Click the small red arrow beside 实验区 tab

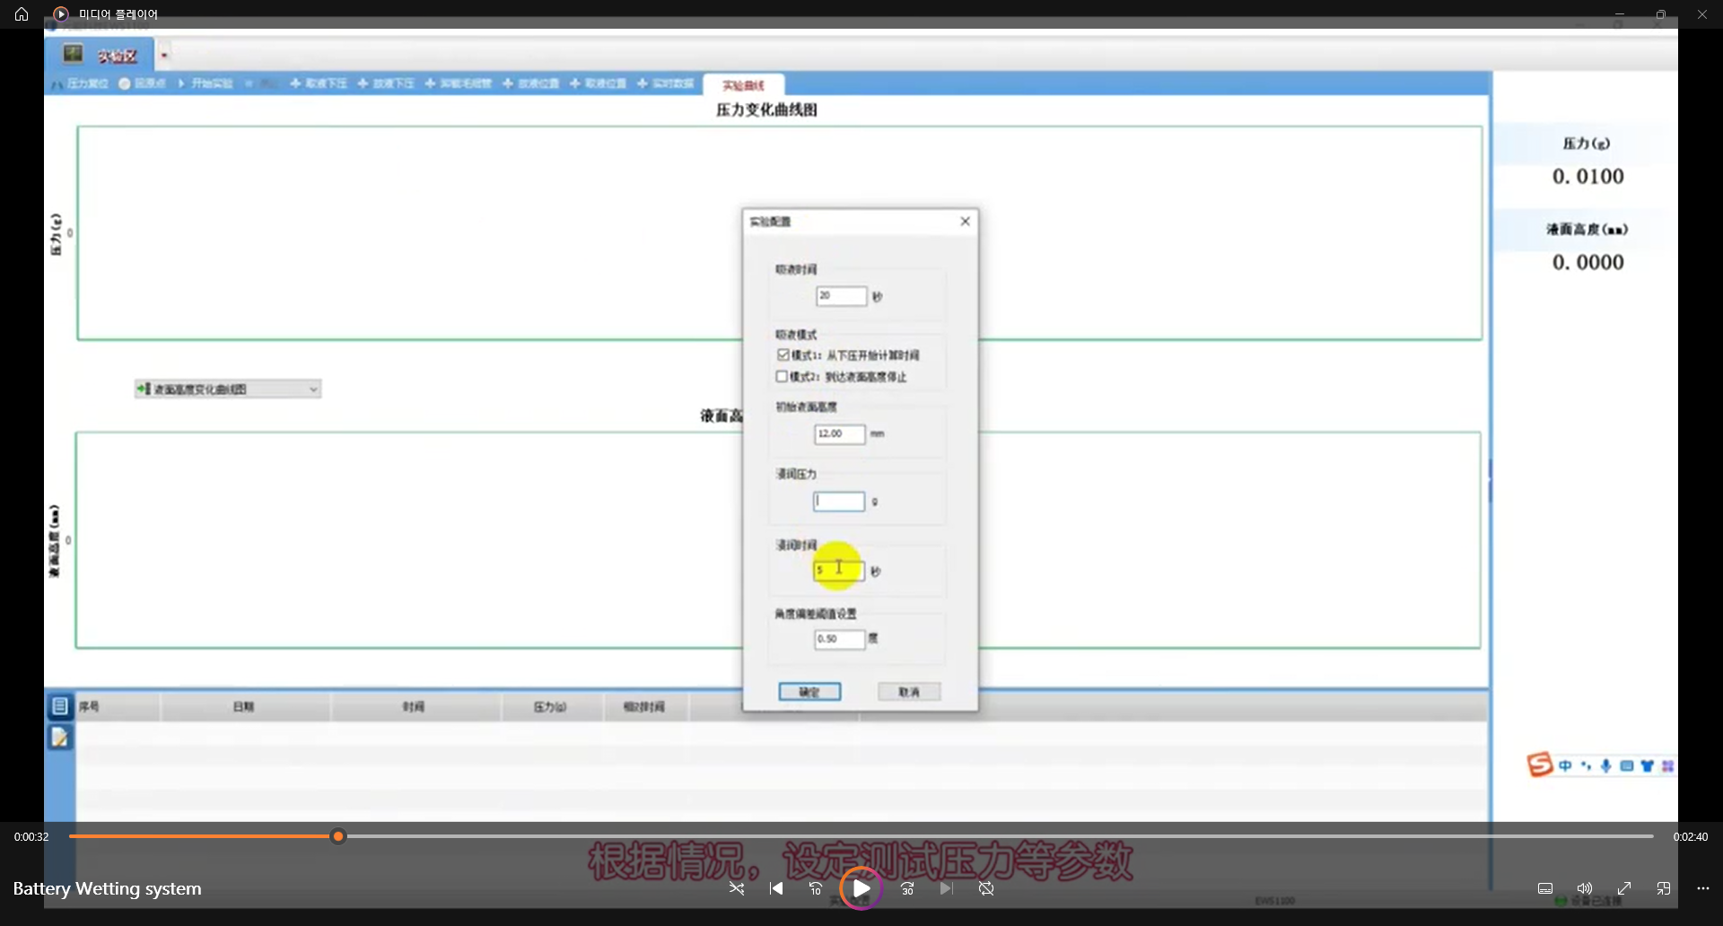164,56
